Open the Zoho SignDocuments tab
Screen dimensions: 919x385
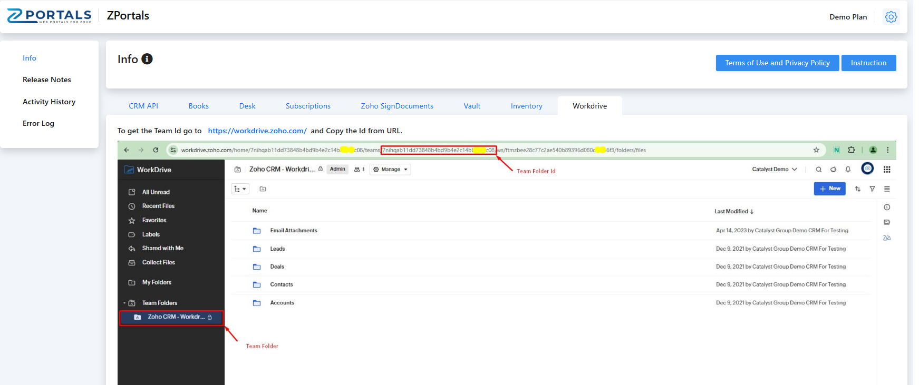396,106
